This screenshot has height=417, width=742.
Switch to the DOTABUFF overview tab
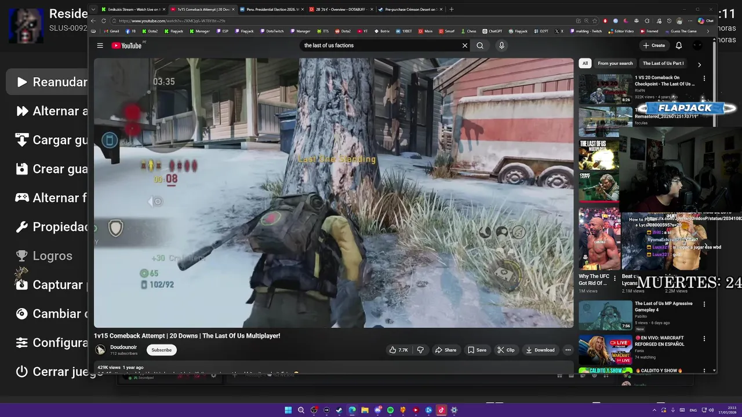click(341, 9)
